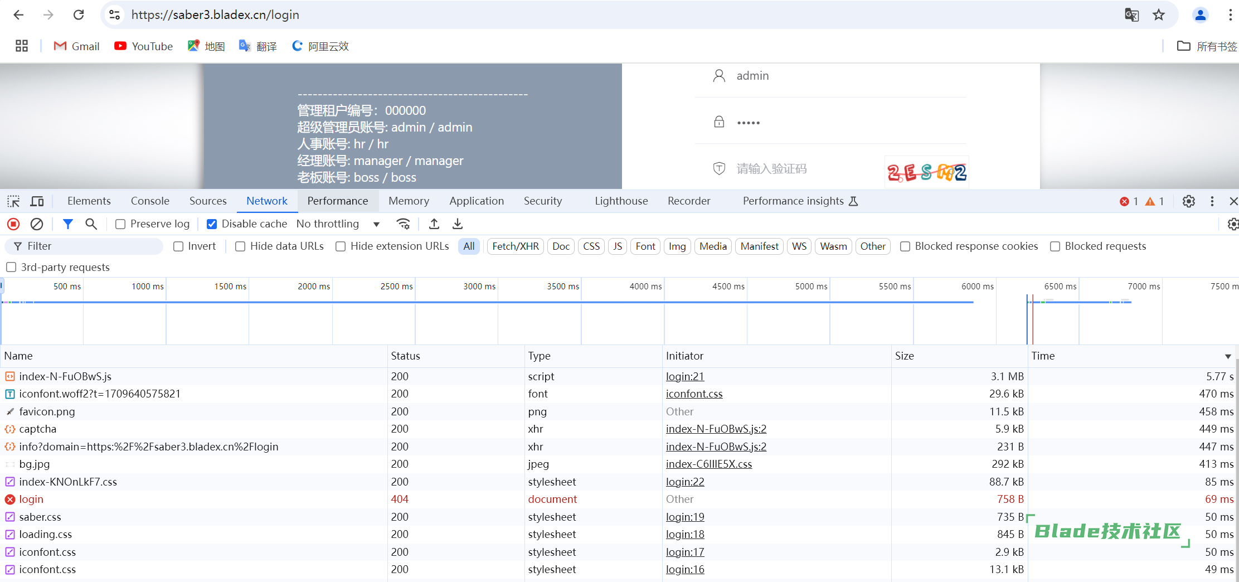Open the YouTube bookmark
Viewport: 1239px width, 582px height.
click(143, 46)
